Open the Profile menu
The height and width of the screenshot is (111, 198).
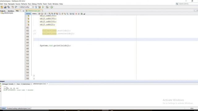tap(40, 4)
